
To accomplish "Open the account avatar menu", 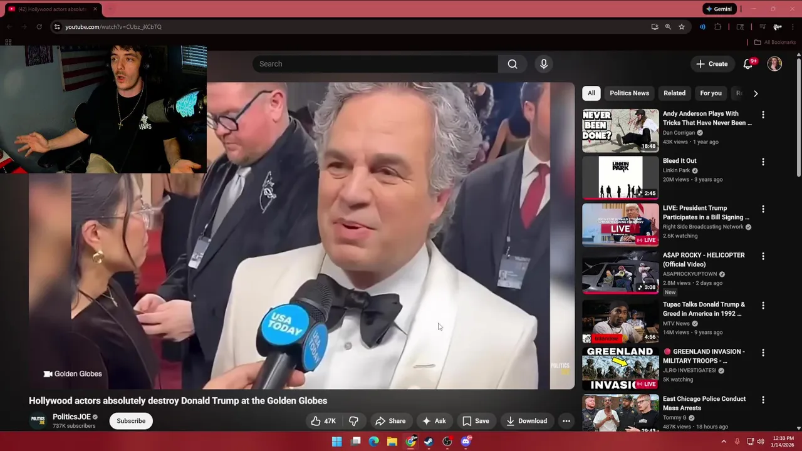I will pyautogui.click(x=775, y=64).
